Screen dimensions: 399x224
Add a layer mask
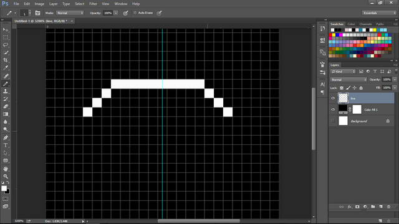(x=357, y=207)
